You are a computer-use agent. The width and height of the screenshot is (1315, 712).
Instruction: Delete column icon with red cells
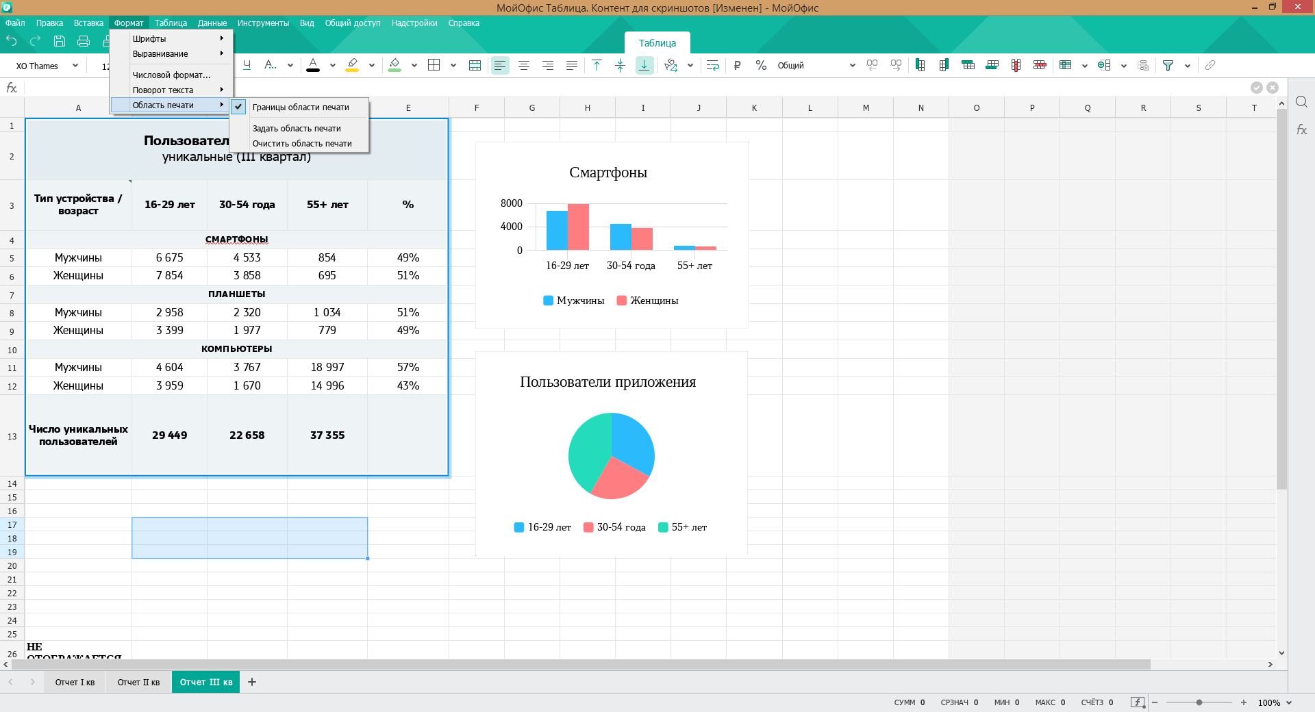(1016, 65)
